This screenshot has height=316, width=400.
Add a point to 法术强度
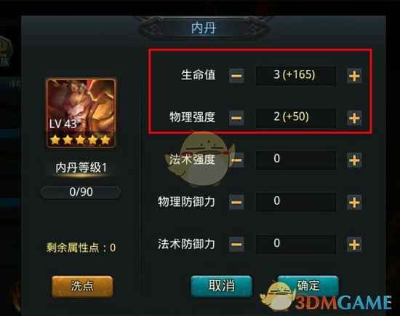[354, 160]
